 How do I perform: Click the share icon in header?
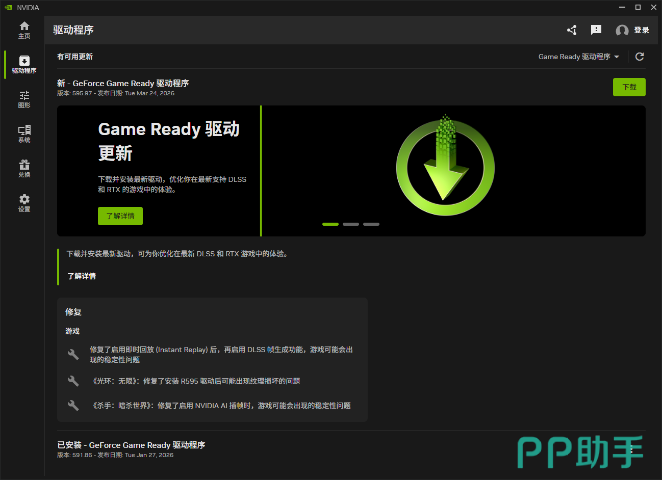(x=572, y=30)
